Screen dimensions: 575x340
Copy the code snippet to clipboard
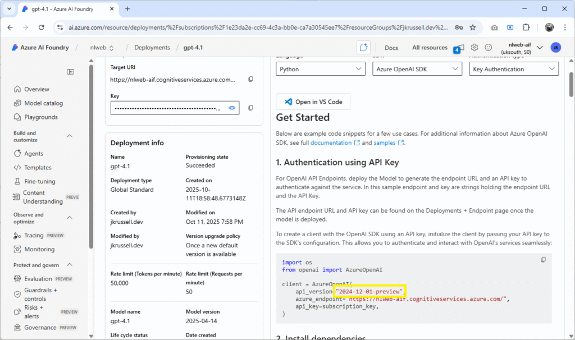(543, 259)
